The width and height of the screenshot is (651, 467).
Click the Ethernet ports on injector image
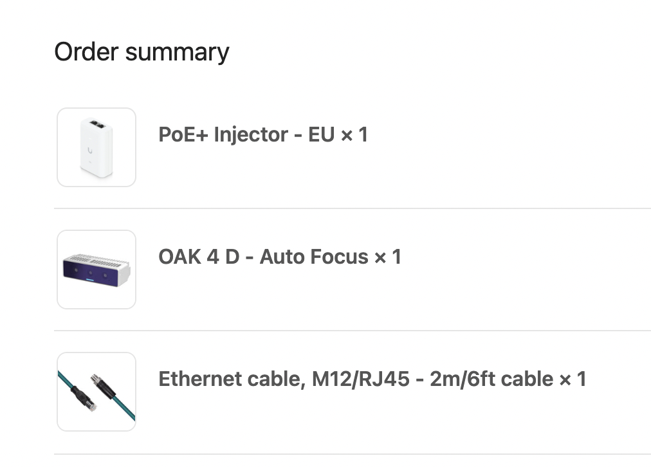(x=96, y=123)
